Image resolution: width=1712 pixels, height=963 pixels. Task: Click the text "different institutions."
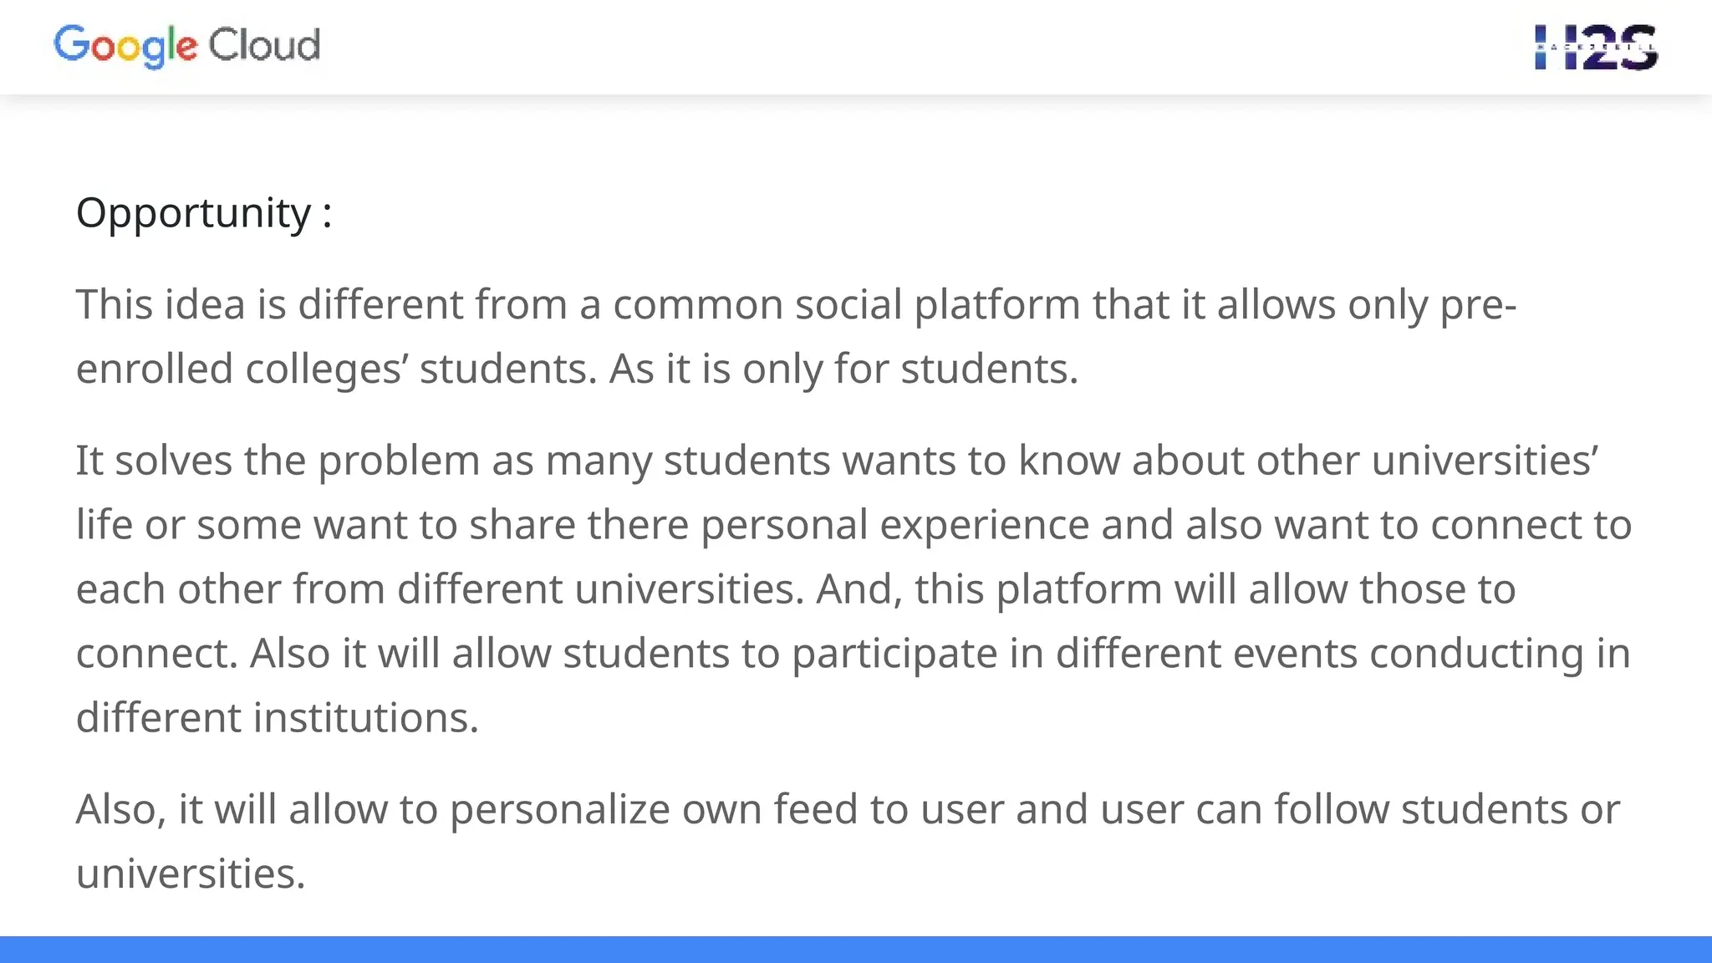[x=277, y=718]
